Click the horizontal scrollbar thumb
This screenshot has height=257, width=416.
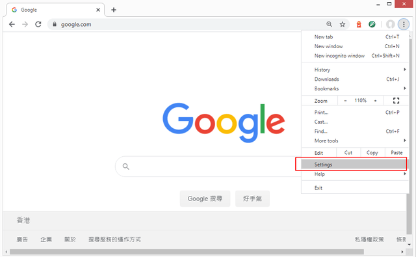click(x=187, y=252)
